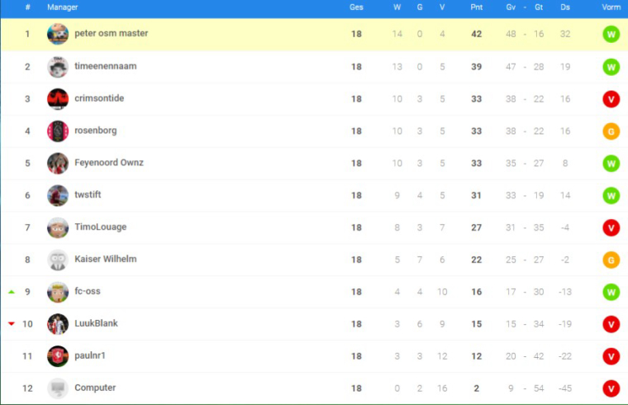The image size is (628, 405).
Task: Open rosenborg's club crest avatar
Action: [58, 131]
